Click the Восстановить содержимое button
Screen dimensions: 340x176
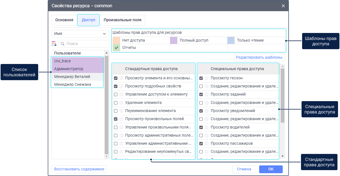point(79,169)
